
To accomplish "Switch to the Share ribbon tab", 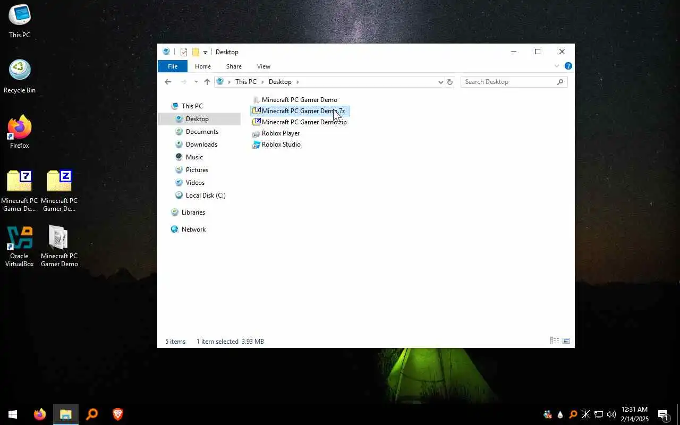I will pyautogui.click(x=234, y=66).
